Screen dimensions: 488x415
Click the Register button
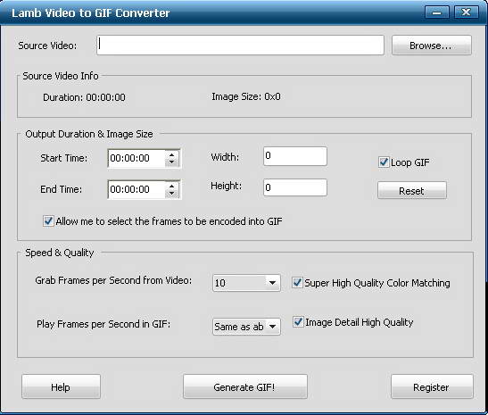pyautogui.click(x=432, y=387)
